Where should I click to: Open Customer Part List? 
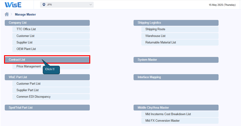[x=51, y=84]
